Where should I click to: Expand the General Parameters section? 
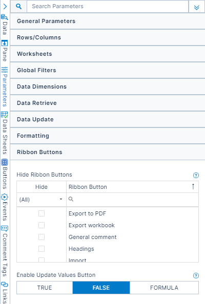coord(108,21)
